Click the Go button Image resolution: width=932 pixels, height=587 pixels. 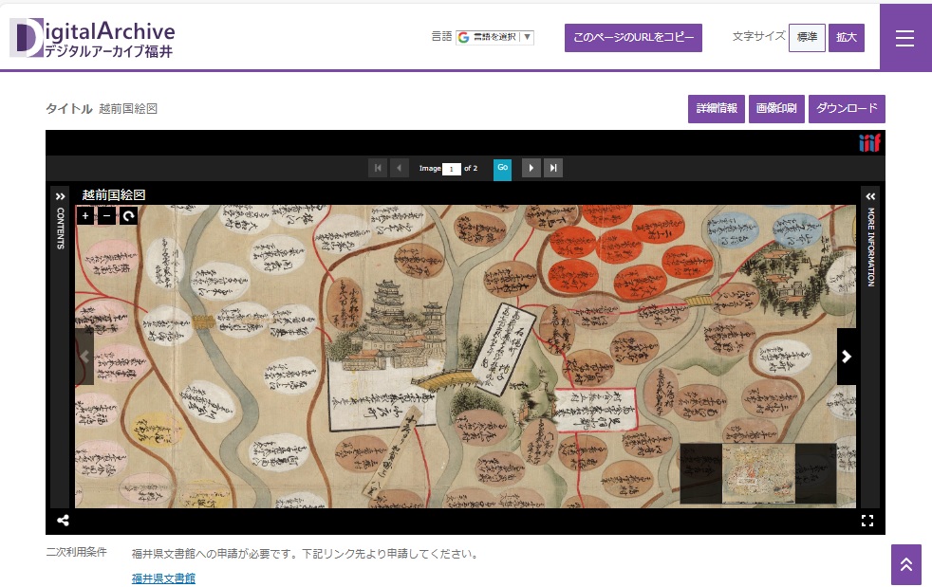click(502, 168)
